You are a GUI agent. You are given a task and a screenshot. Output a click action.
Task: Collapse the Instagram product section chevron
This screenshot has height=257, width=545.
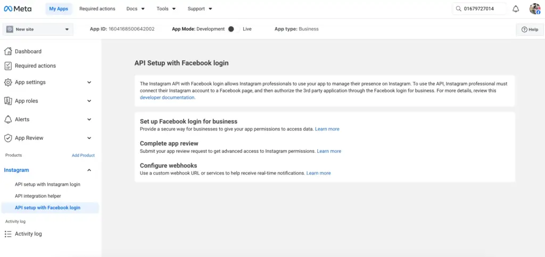coord(89,170)
